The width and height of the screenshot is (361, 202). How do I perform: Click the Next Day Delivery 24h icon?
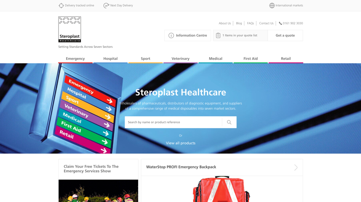[x=106, y=6]
